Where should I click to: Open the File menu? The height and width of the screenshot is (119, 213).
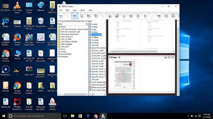(x=61, y=10)
